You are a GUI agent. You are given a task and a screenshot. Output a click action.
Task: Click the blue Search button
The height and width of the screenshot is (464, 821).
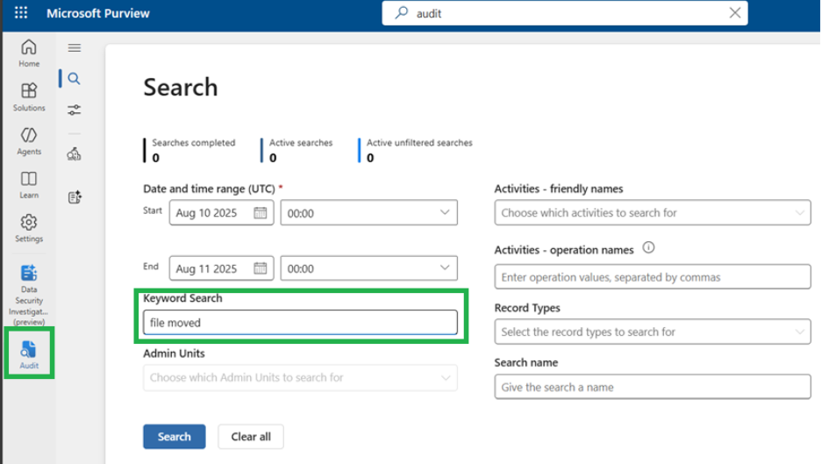175,437
